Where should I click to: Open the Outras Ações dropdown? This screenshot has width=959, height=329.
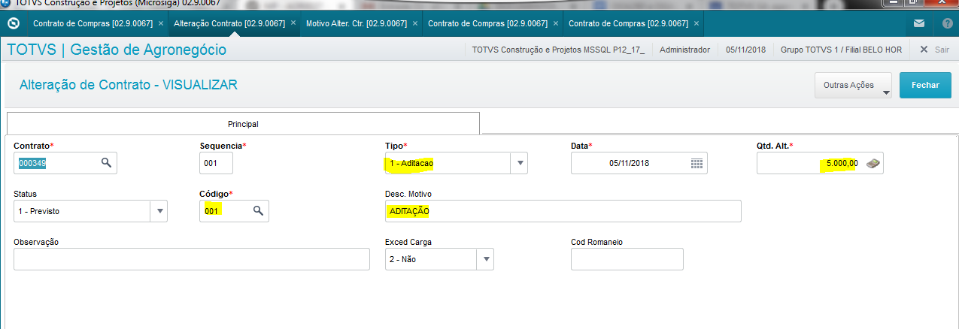point(853,86)
